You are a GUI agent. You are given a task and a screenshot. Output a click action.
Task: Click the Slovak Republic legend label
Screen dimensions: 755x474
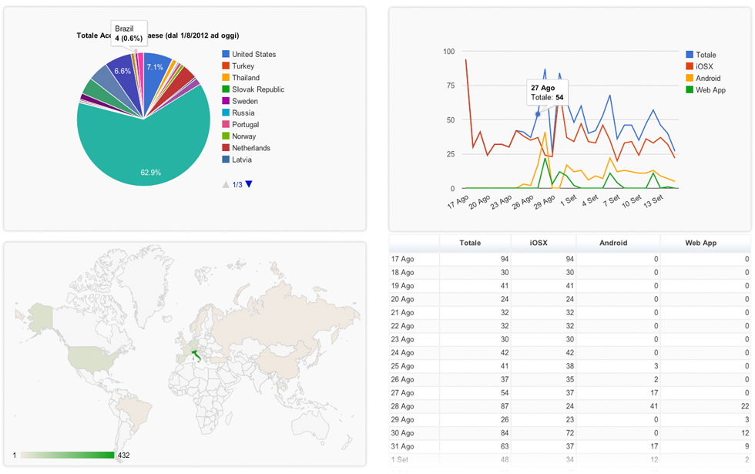258,89
